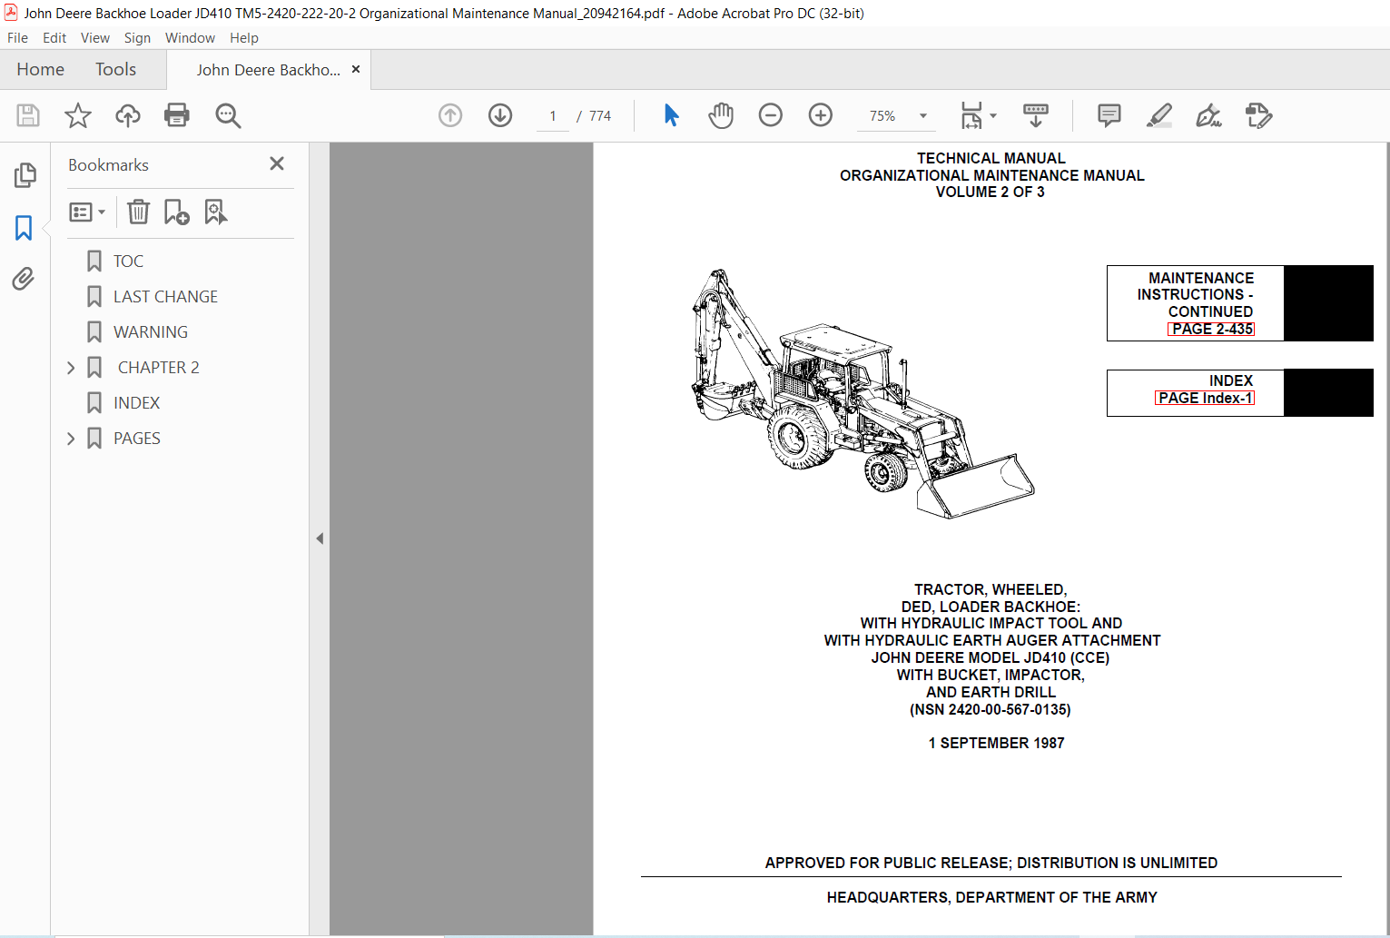Image resolution: width=1390 pixels, height=938 pixels.
Task: Jump to the INDEX bookmark
Action: pyautogui.click(x=136, y=403)
